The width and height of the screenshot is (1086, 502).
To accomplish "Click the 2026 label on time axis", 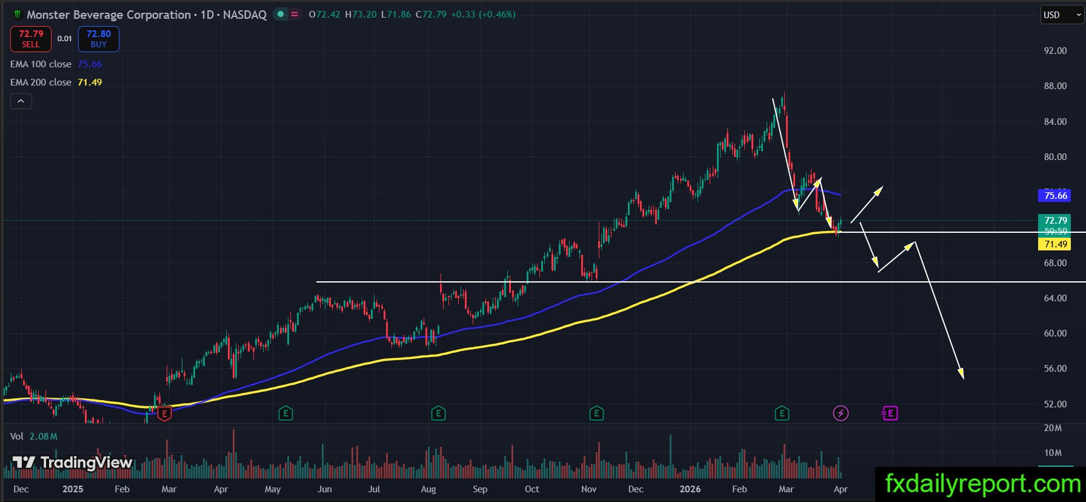I will click(690, 489).
